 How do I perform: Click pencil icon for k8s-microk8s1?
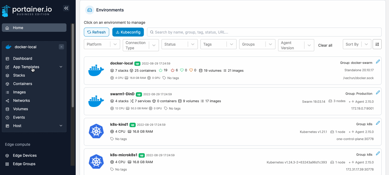(x=378, y=153)
